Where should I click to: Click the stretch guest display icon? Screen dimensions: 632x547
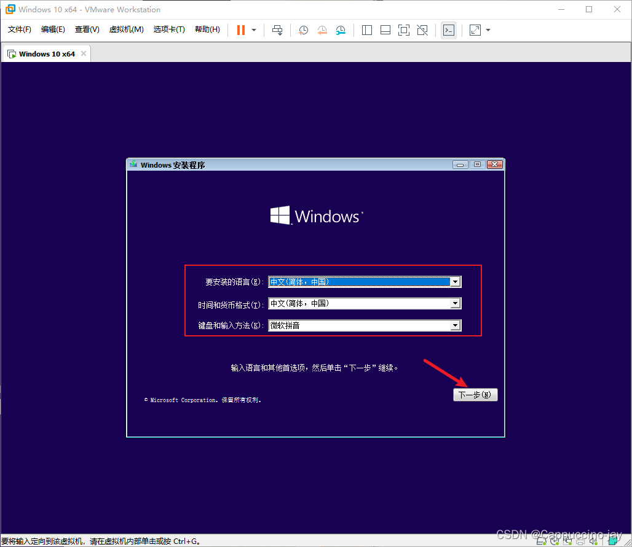(475, 30)
